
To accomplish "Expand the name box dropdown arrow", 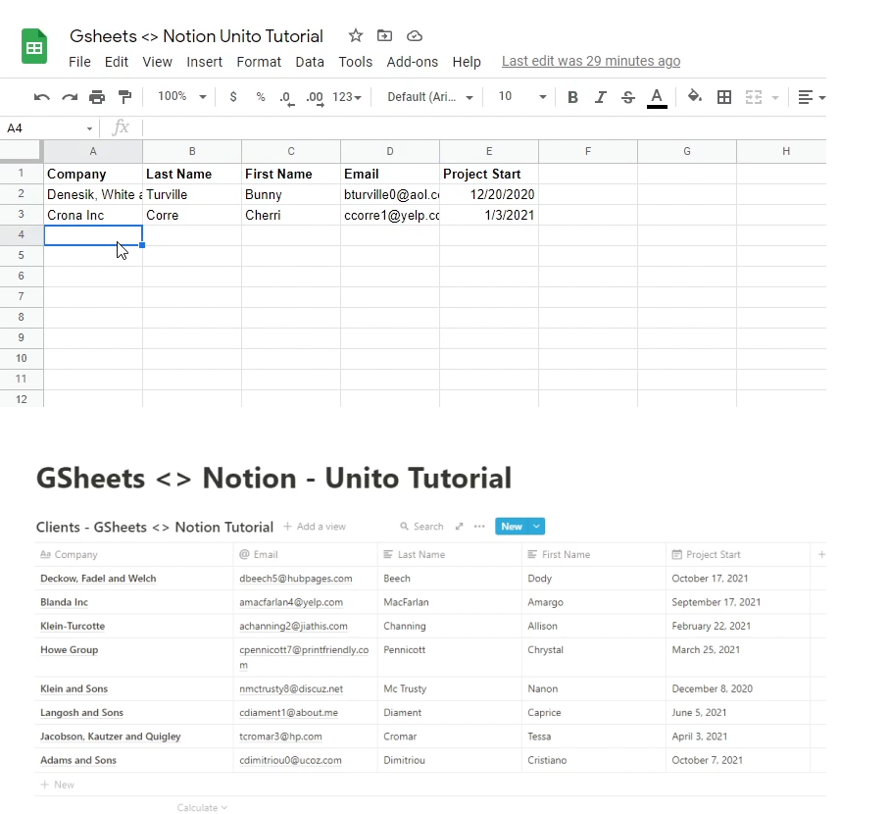I will pyautogui.click(x=89, y=128).
